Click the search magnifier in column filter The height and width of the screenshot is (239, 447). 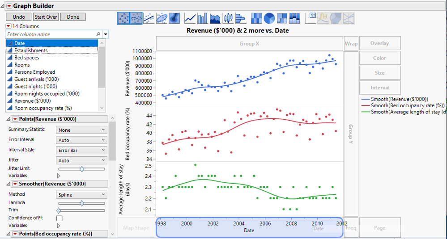[98, 34]
